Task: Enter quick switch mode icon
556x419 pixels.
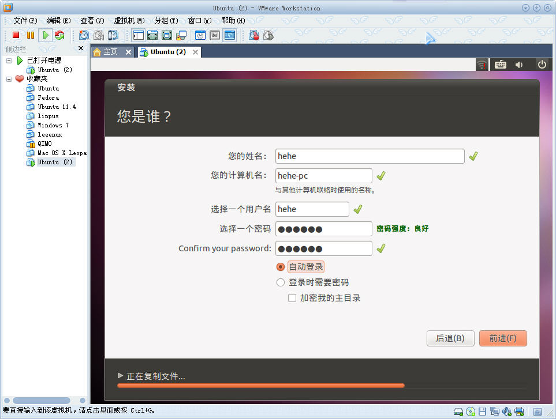Action: point(167,35)
